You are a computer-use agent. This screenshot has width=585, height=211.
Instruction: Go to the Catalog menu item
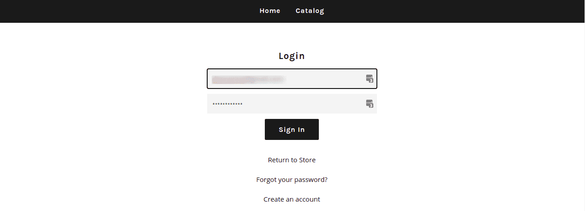coord(309,11)
